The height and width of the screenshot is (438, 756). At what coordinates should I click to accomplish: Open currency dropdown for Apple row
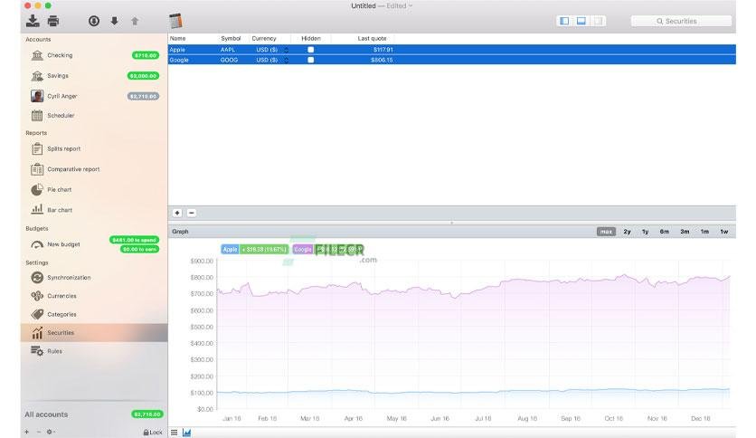click(286, 50)
